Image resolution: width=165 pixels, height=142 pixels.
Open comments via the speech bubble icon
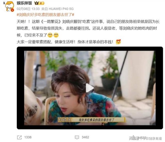pyautogui.click(x=77, y=137)
